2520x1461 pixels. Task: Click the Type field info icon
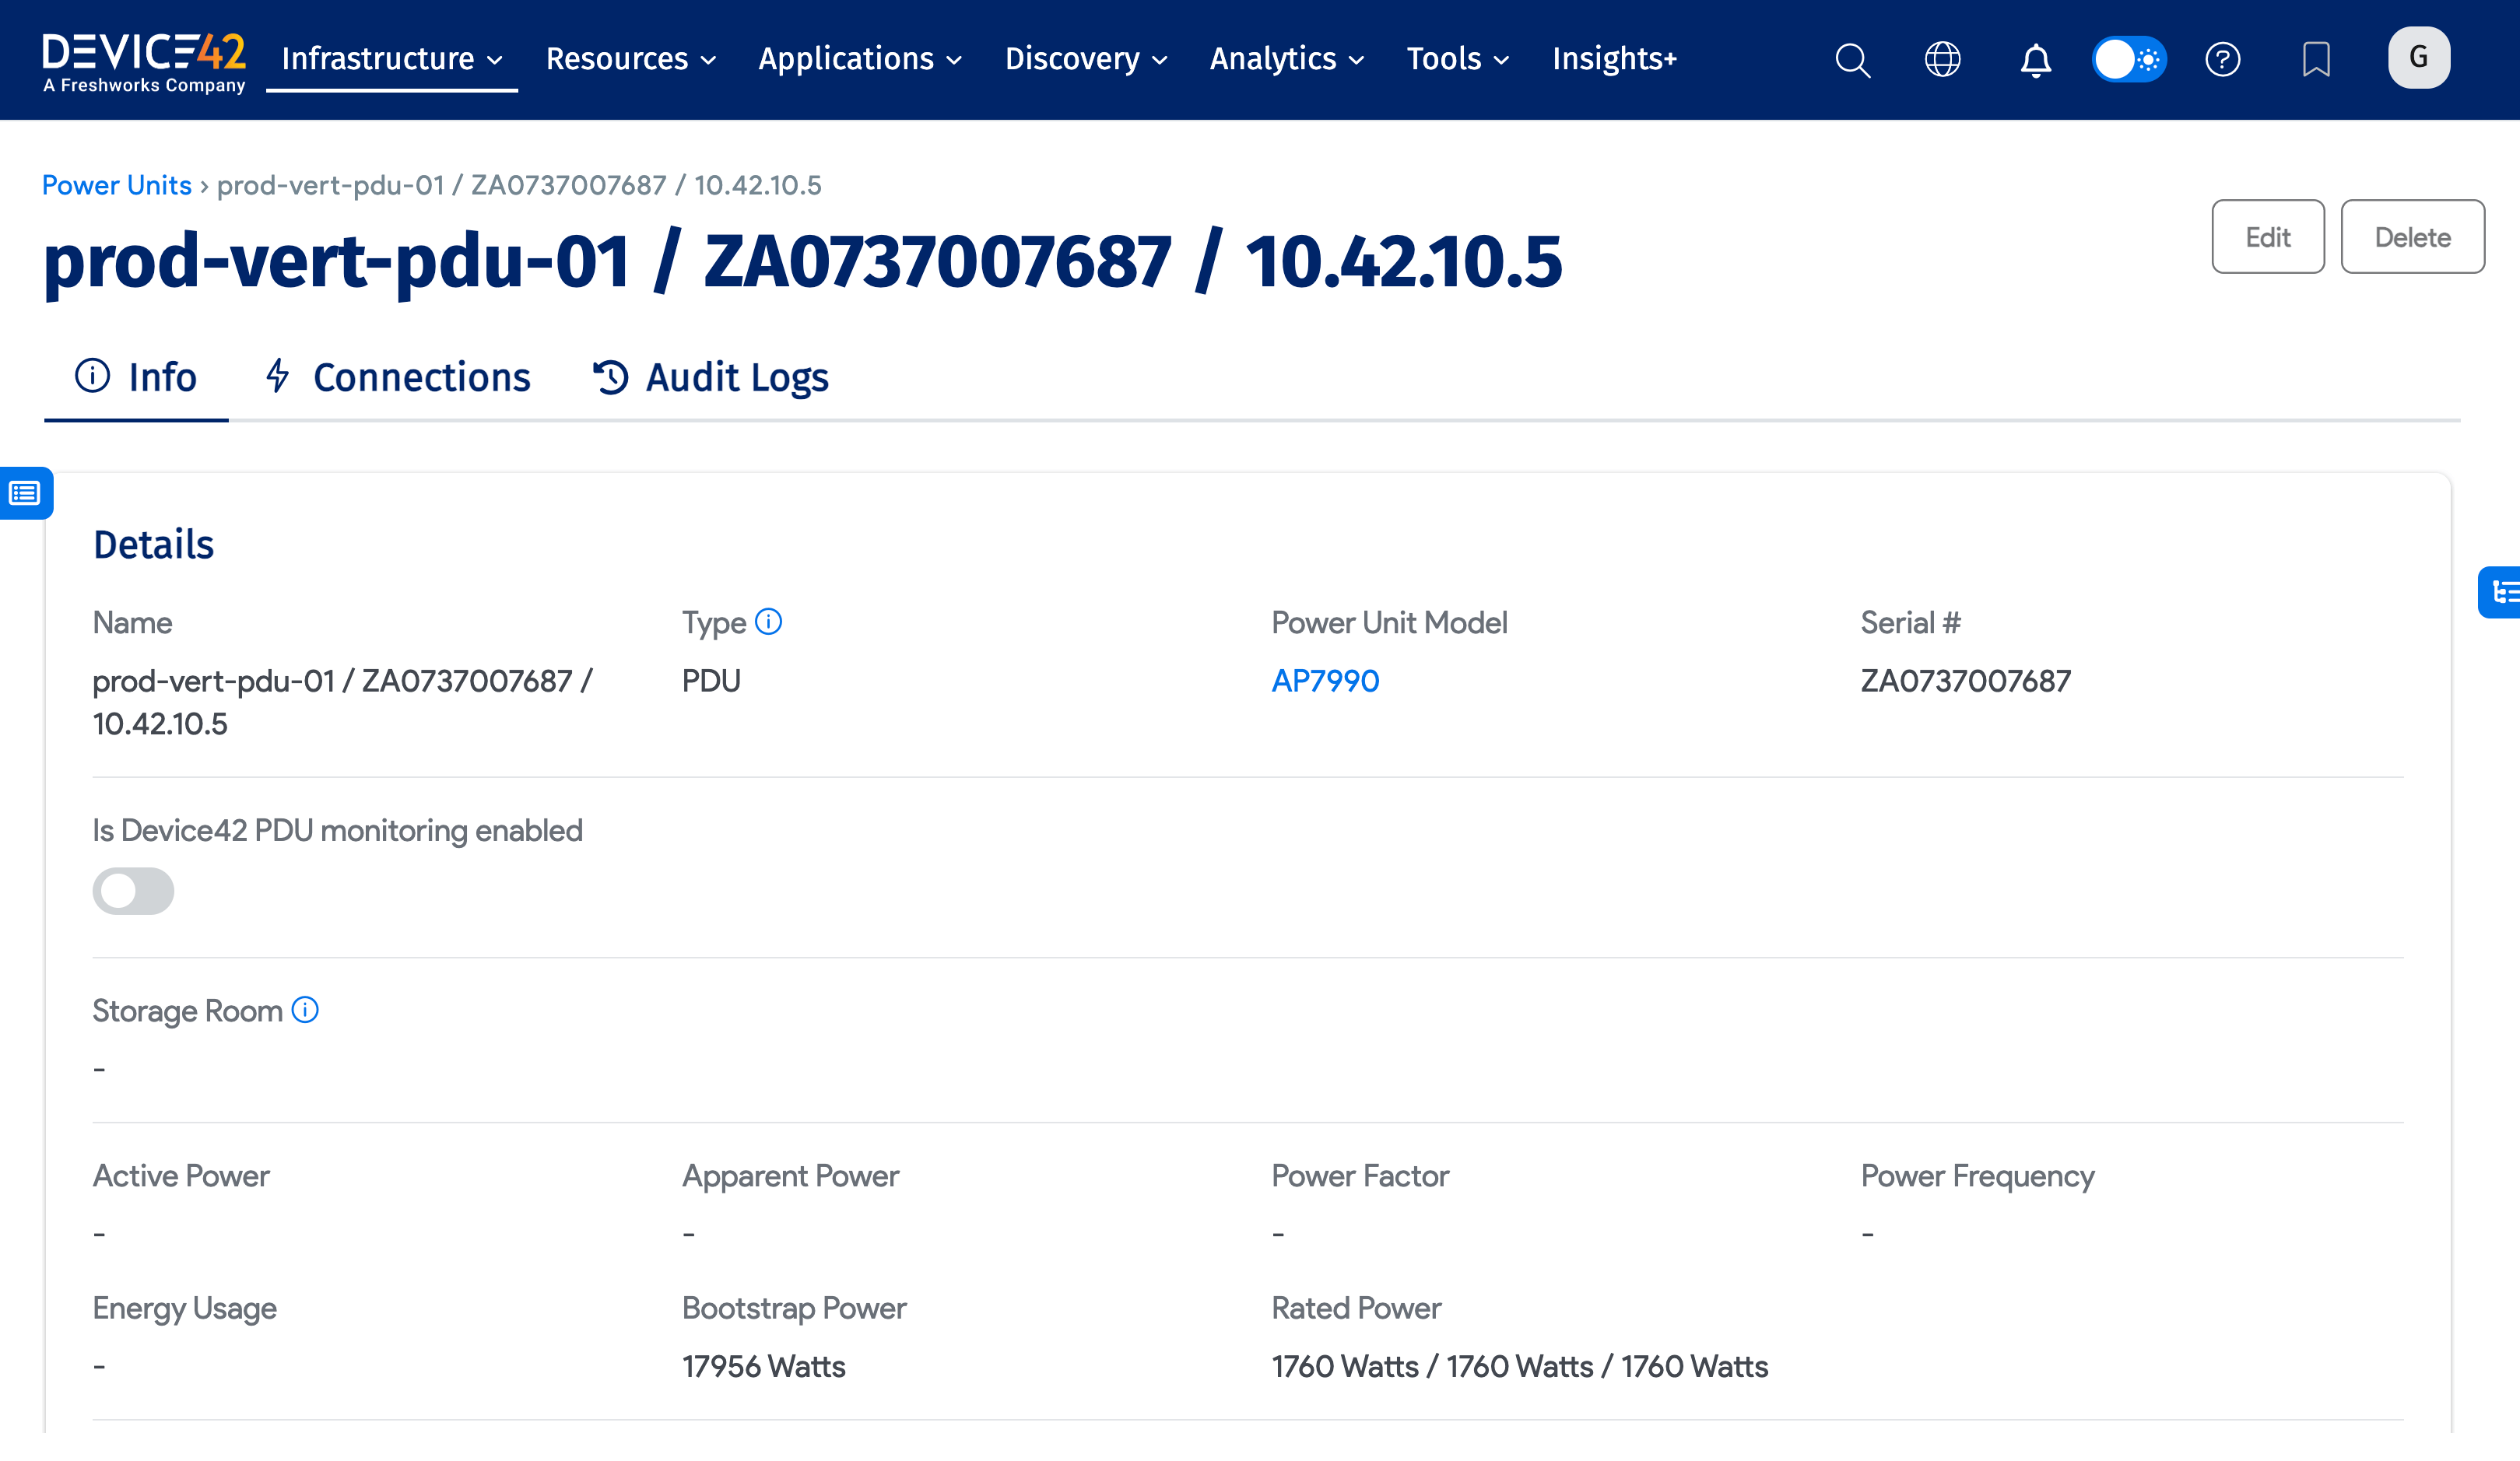coord(768,622)
